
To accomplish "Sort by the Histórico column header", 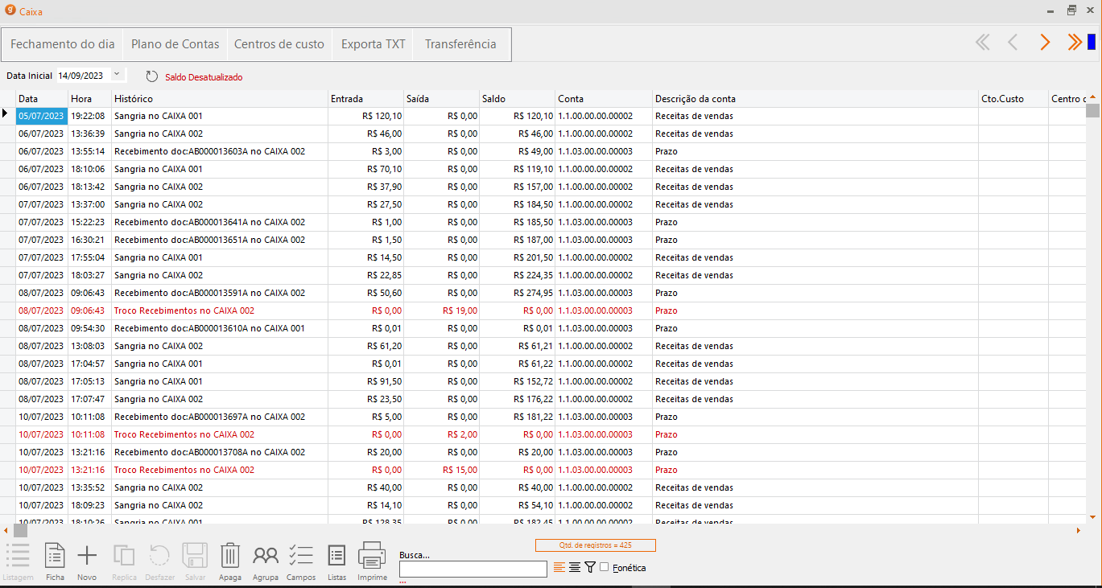I will [220, 99].
